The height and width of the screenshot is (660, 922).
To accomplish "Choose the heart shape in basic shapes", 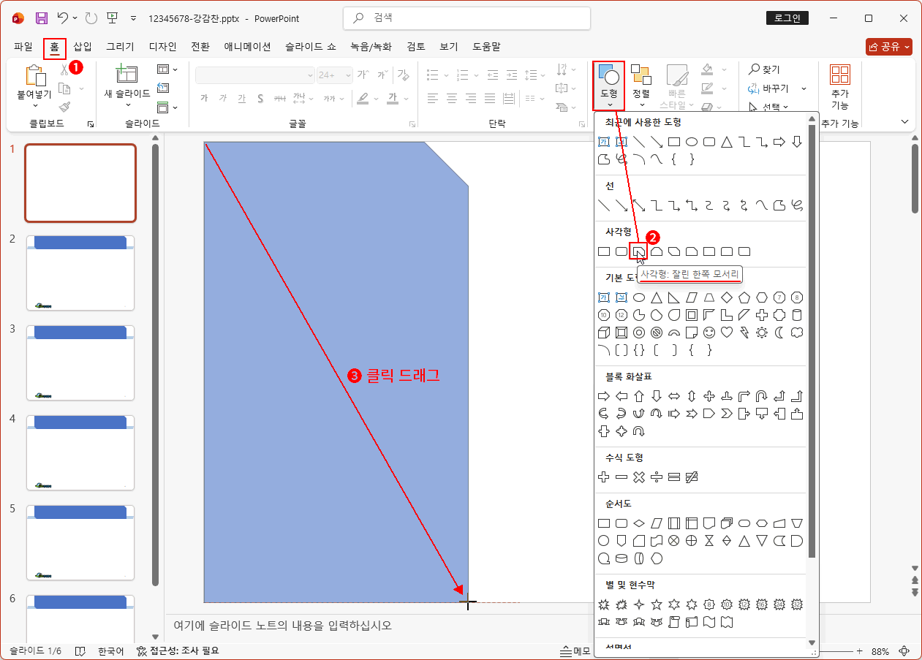I will pos(726,333).
